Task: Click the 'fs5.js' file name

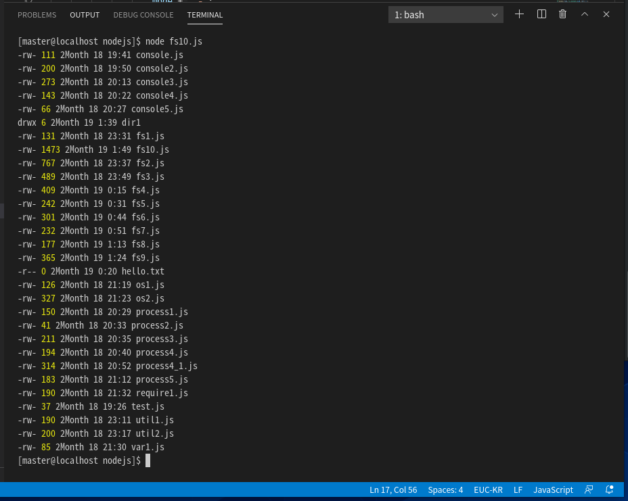Action: pos(145,204)
